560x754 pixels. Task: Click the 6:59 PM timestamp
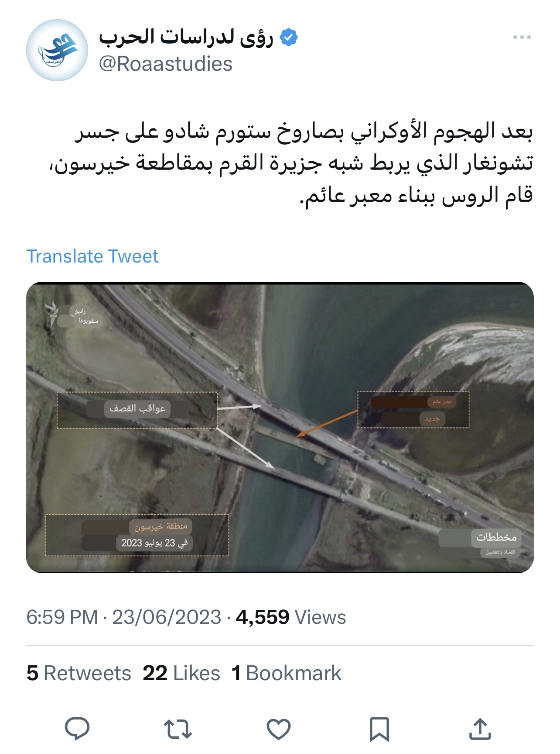[62, 617]
